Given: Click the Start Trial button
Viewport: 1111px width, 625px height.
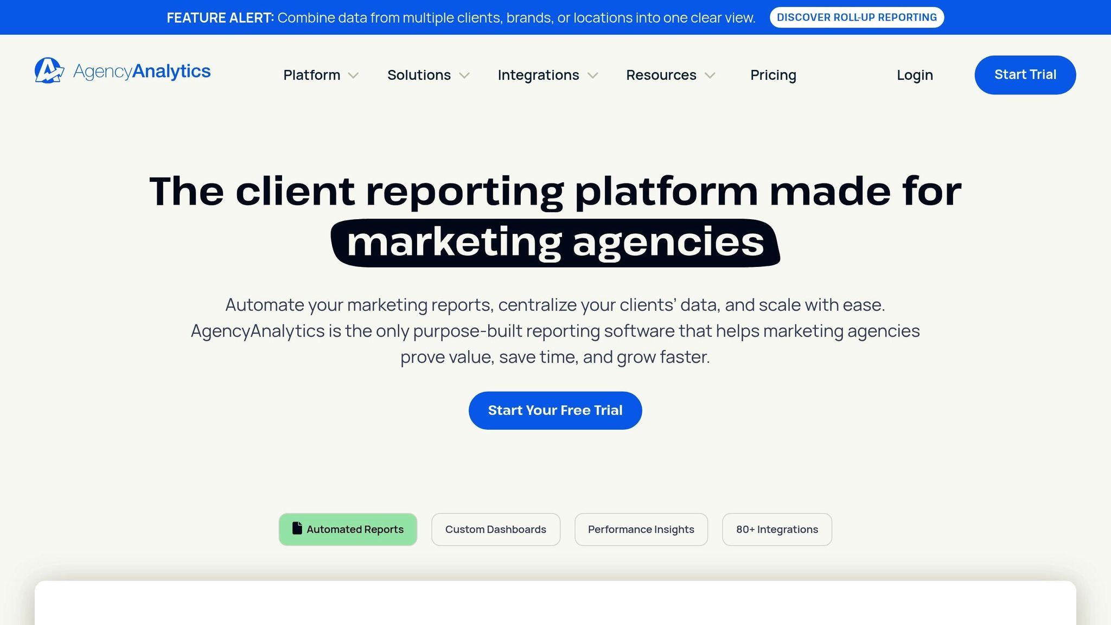Looking at the screenshot, I should [1025, 74].
